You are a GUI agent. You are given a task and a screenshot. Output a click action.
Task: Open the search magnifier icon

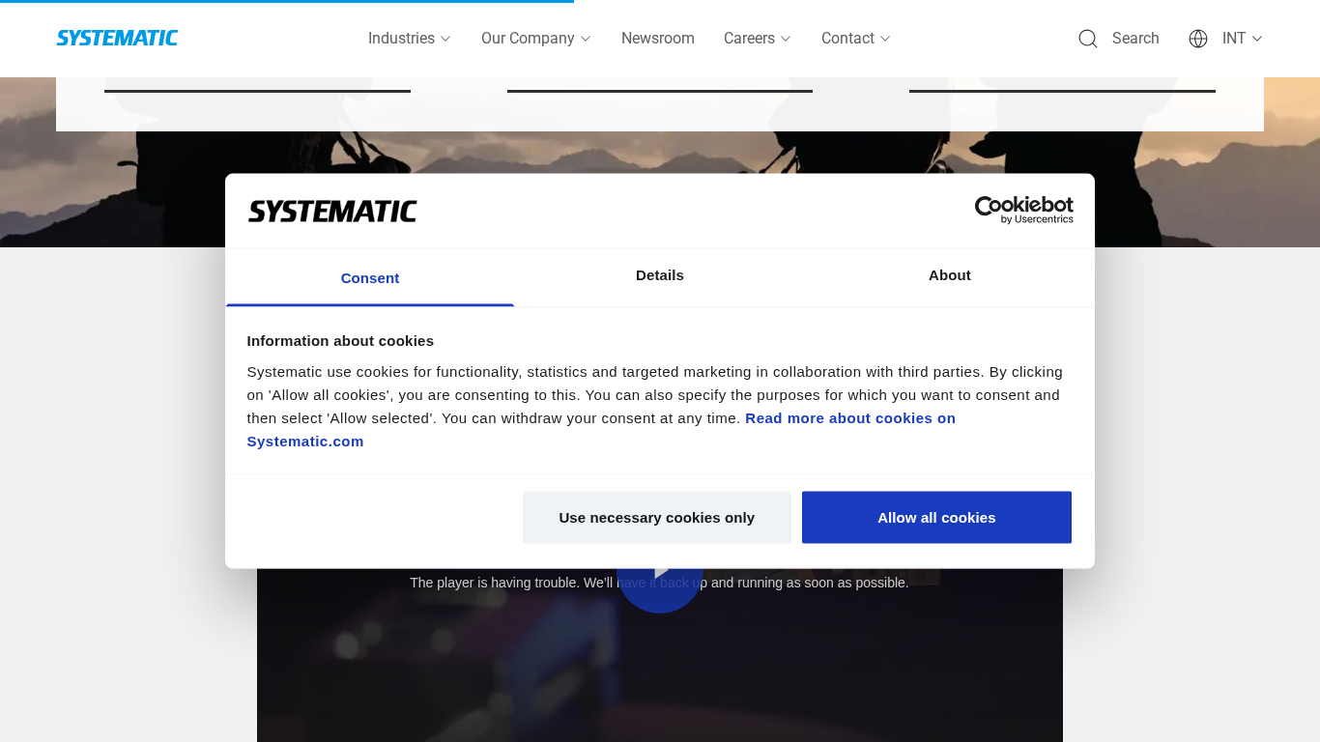1088,39
